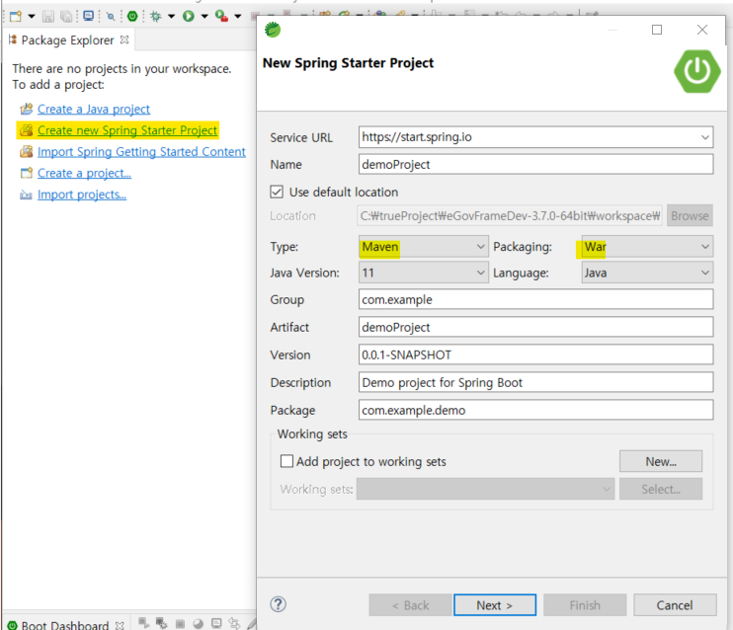This screenshot has width=733, height=630.
Task: Click Boot Dashboard open browser globe icon
Action: click(199, 624)
